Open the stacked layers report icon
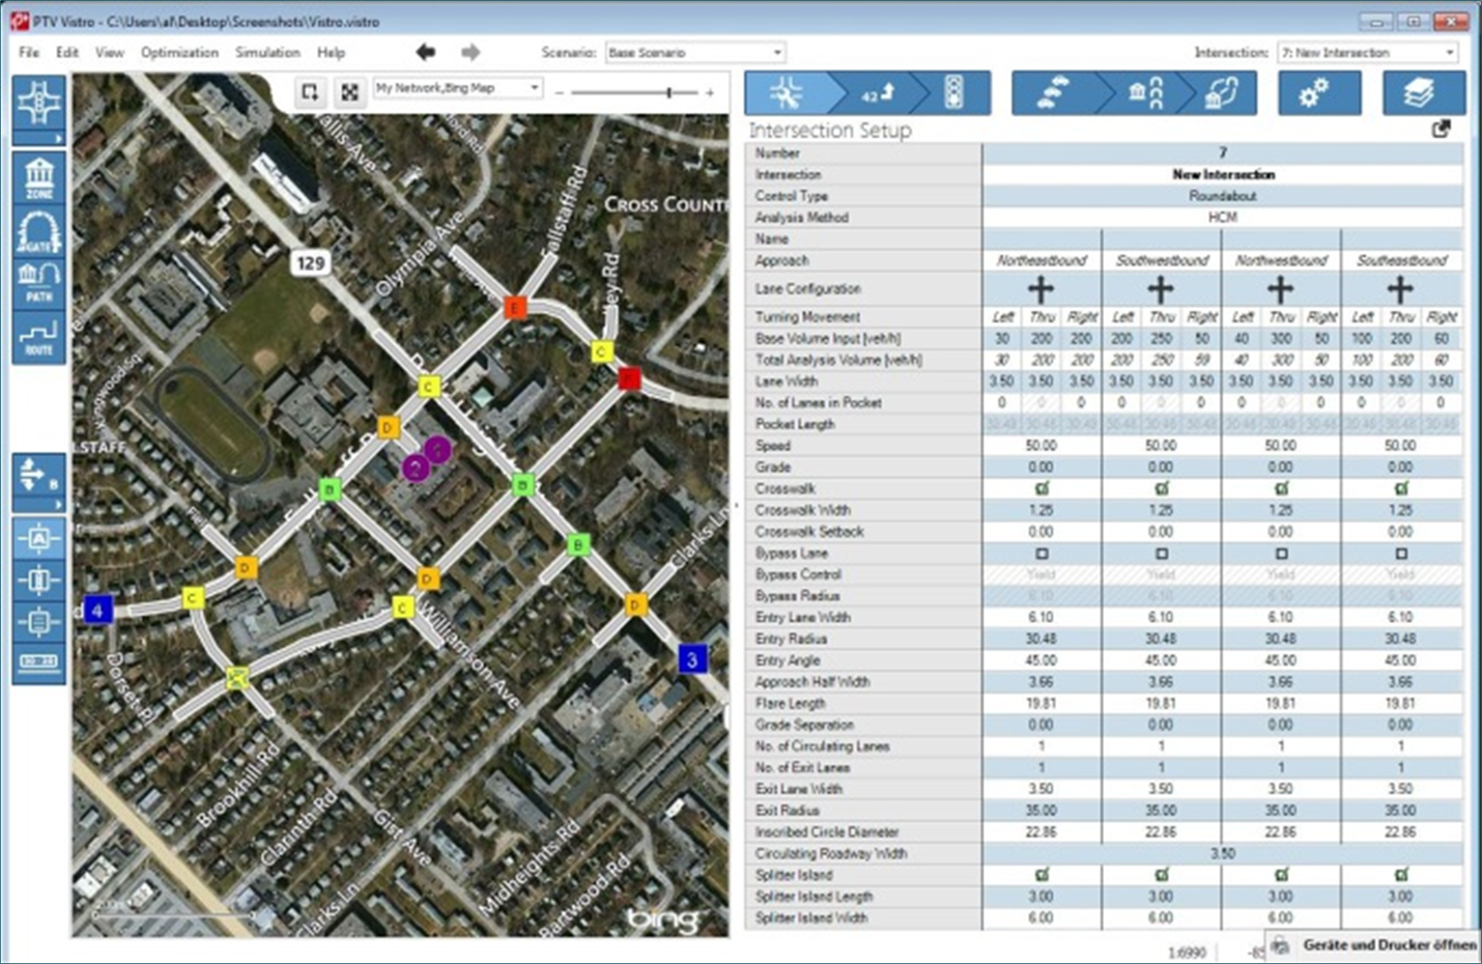Screen dimensions: 1482x964 pyautogui.click(x=1423, y=93)
